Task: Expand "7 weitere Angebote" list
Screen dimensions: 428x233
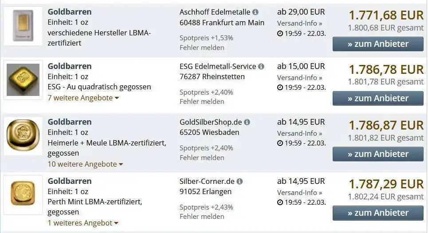Action: point(83,98)
